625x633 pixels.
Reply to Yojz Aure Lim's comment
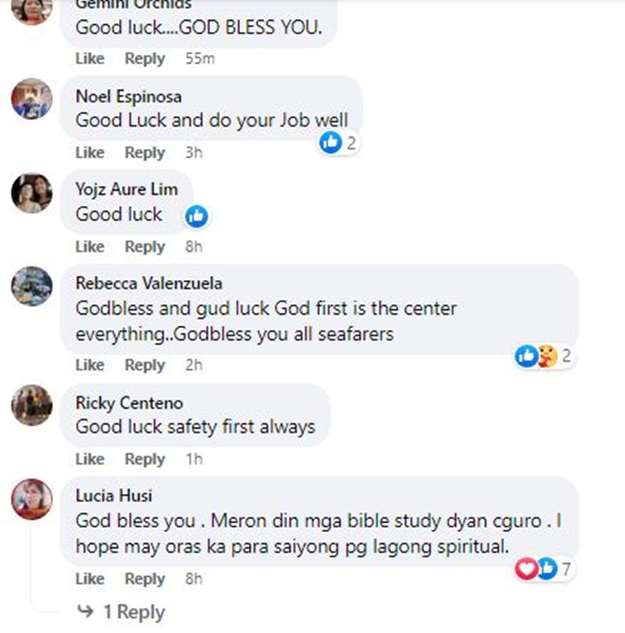point(144,247)
